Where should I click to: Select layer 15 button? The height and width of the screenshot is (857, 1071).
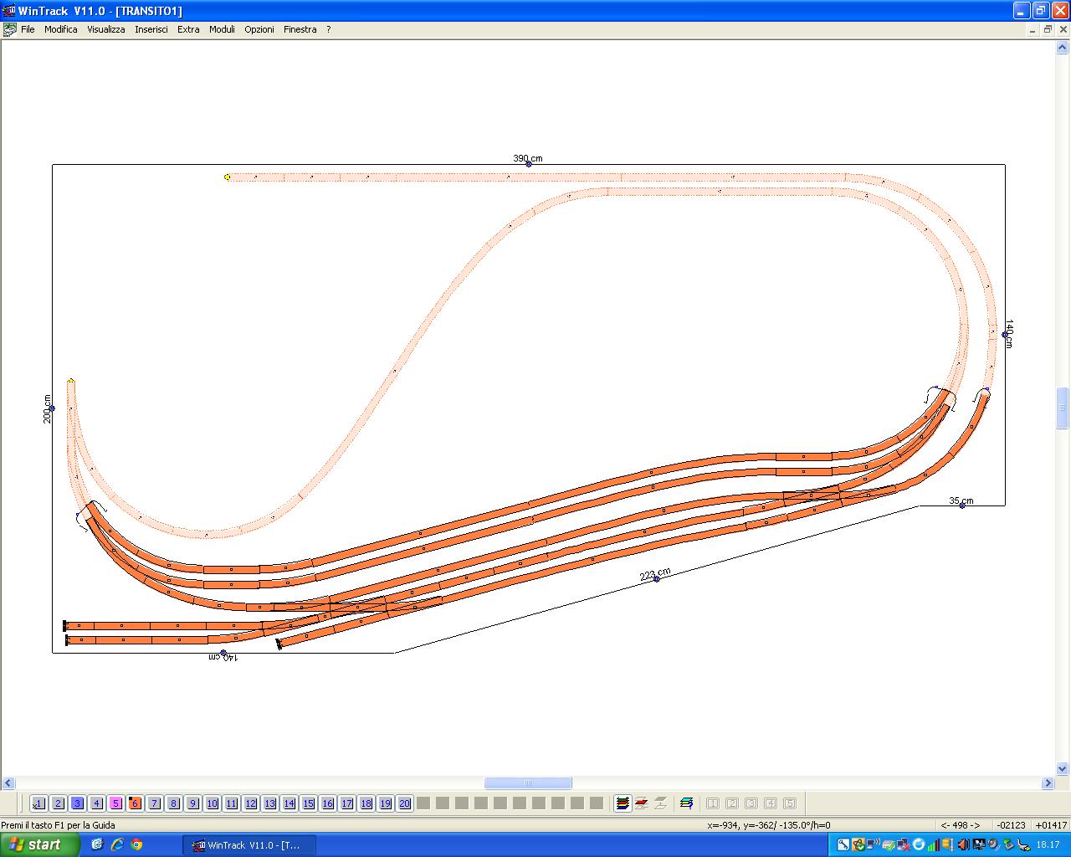[308, 803]
